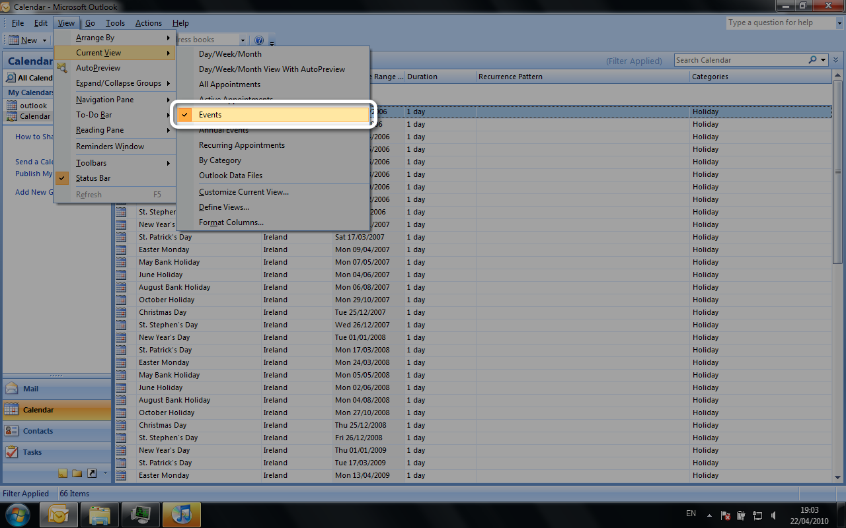Open the File menu
Viewport: 846px width, 528px height.
tap(18, 23)
